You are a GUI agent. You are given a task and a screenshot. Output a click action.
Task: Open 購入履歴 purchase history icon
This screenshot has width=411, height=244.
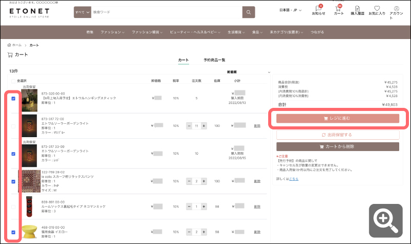pos(357,10)
